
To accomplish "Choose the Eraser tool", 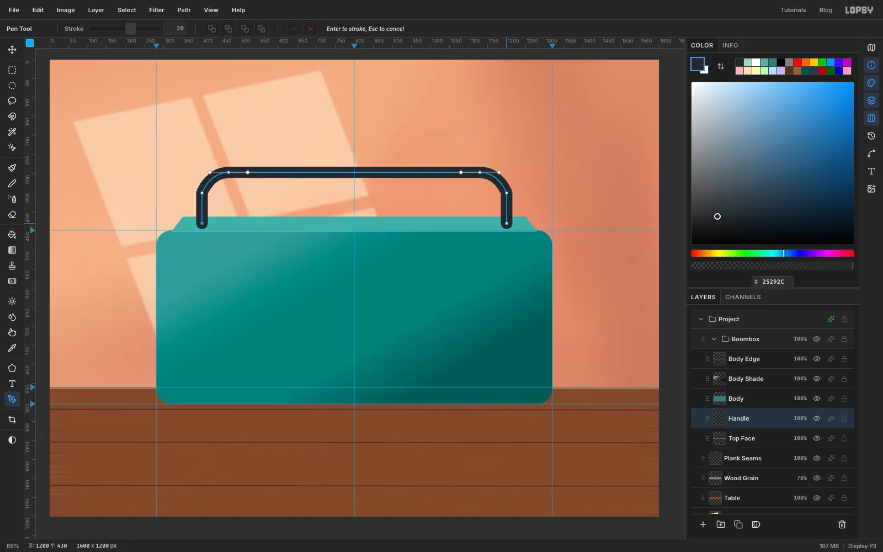I will click(x=12, y=214).
